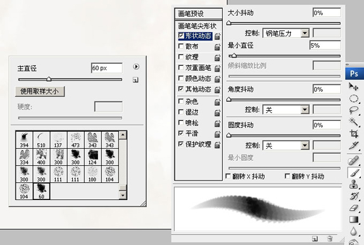The height and width of the screenshot is (245, 364).
Task: Uncheck the 平滑 checkbox
Action: (x=181, y=133)
